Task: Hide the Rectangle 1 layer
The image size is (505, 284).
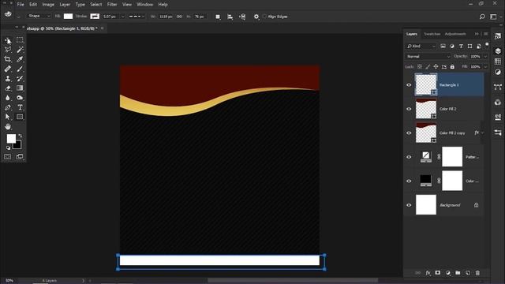Action: click(409, 85)
